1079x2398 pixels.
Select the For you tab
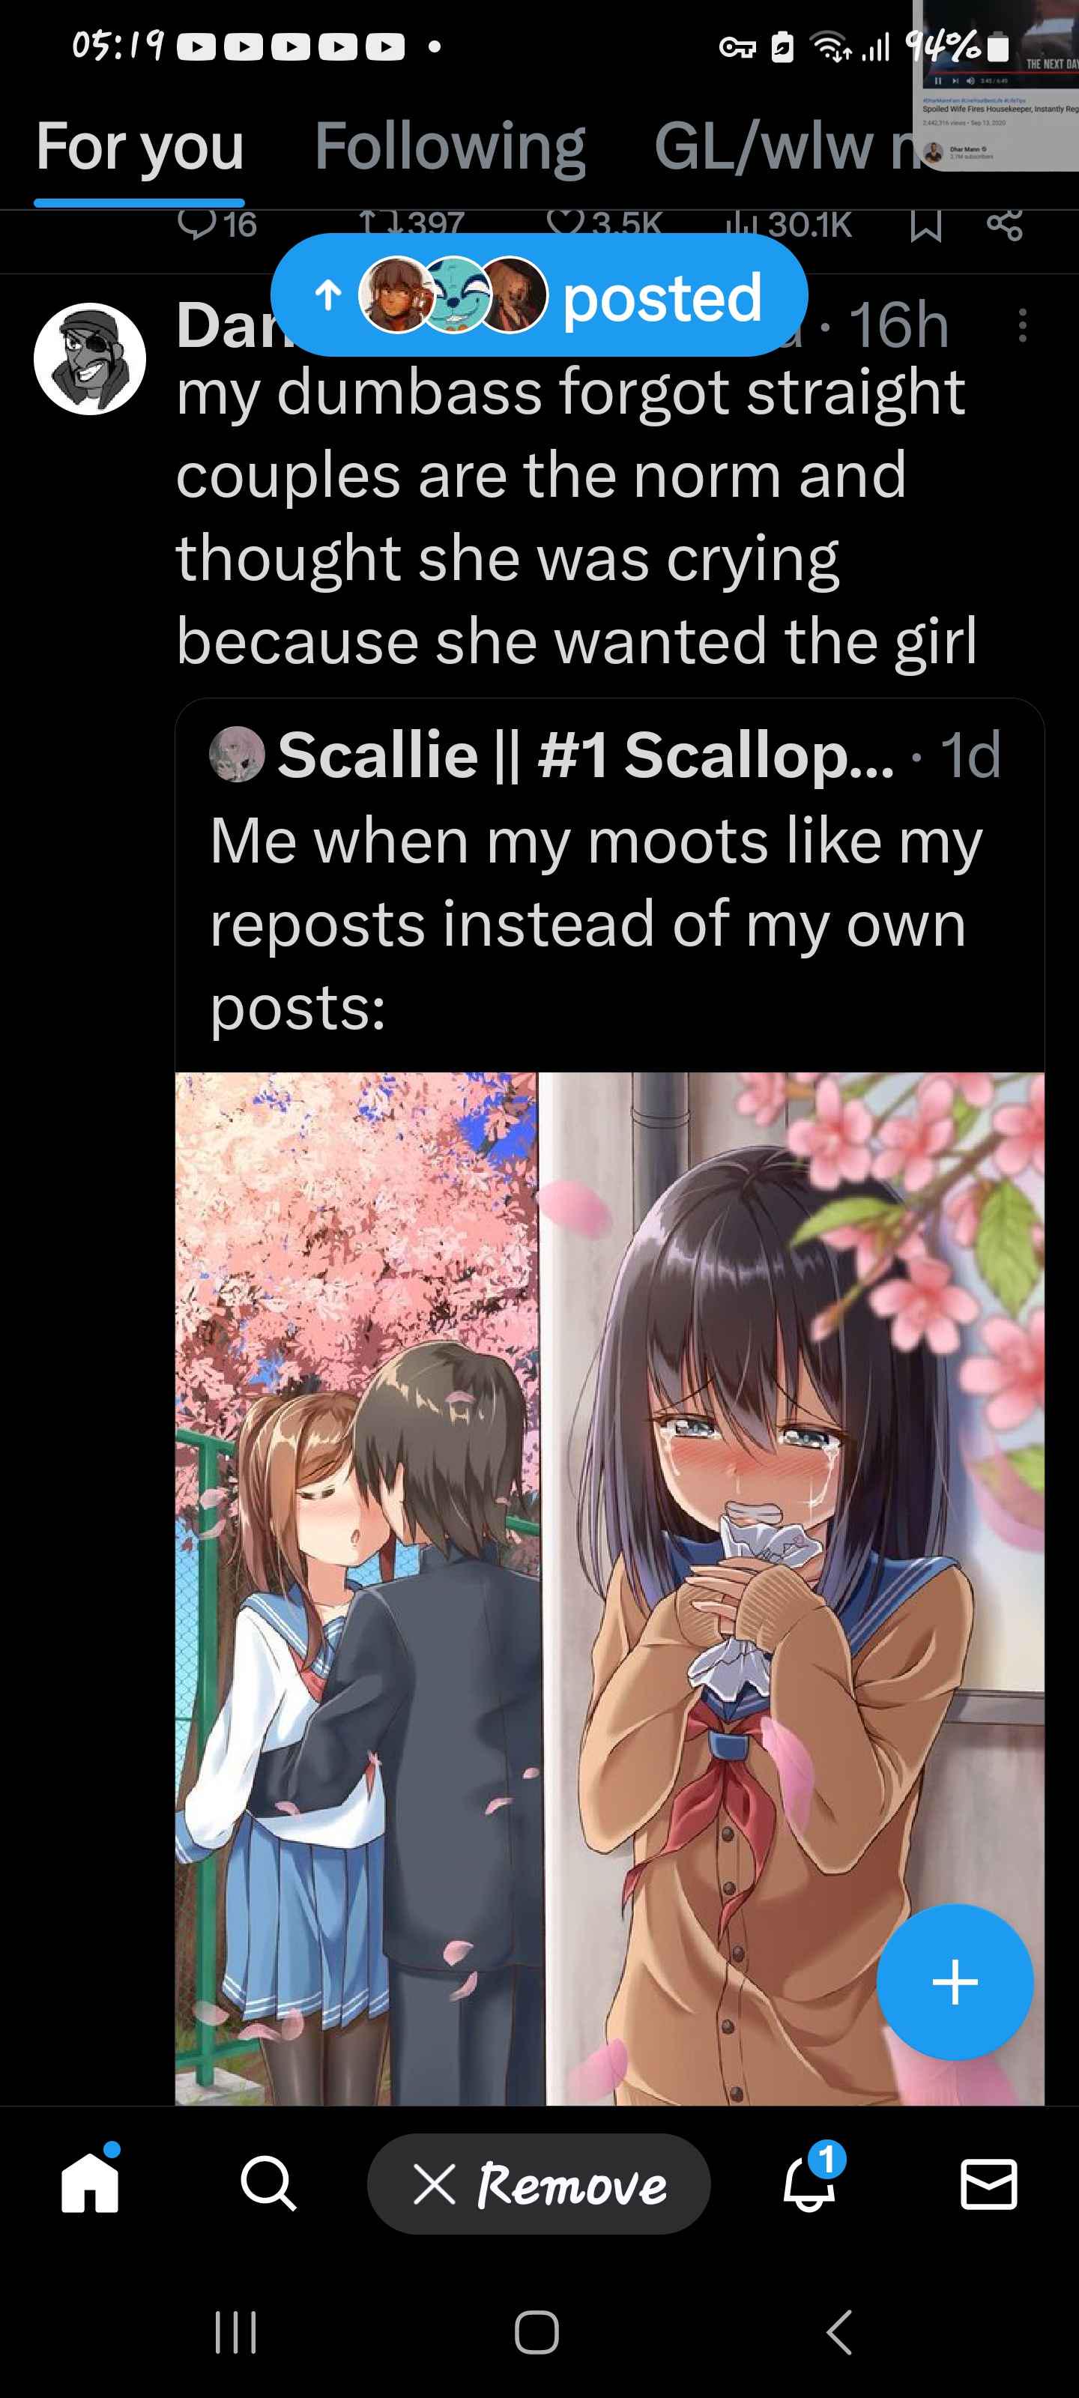(x=139, y=146)
